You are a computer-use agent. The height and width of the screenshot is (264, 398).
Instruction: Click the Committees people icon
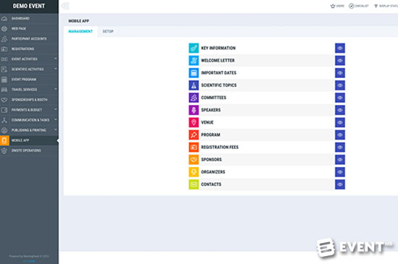pyautogui.click(x=194, y=98)
